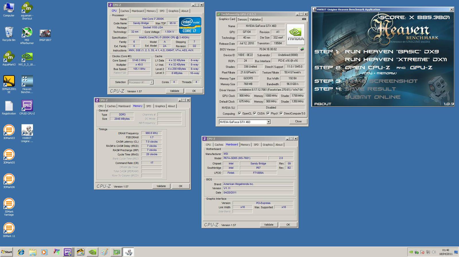Click Run Heaven "Xtreme" DX11 link
The height and width of the screenshot is (257, 459).
[396, 59]
